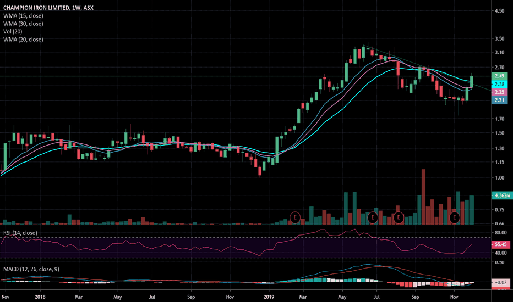Click the earnings E marker near Mar 2019
The width and height of the screenshot is (513, 302).
(x=295, y=217)
